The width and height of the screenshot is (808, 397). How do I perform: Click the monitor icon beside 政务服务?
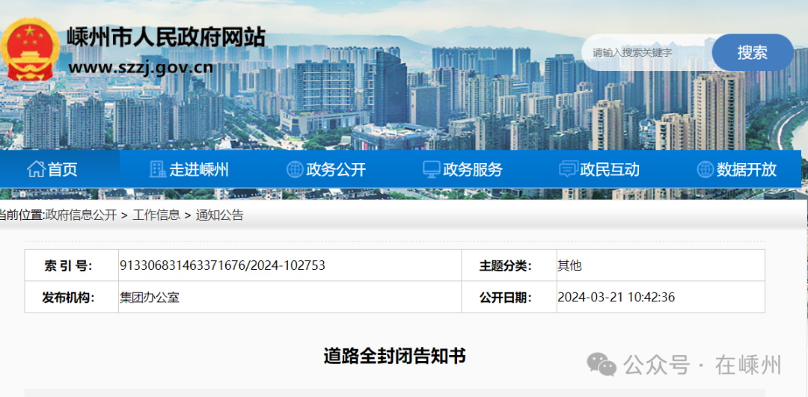click(x=431, y=170)
